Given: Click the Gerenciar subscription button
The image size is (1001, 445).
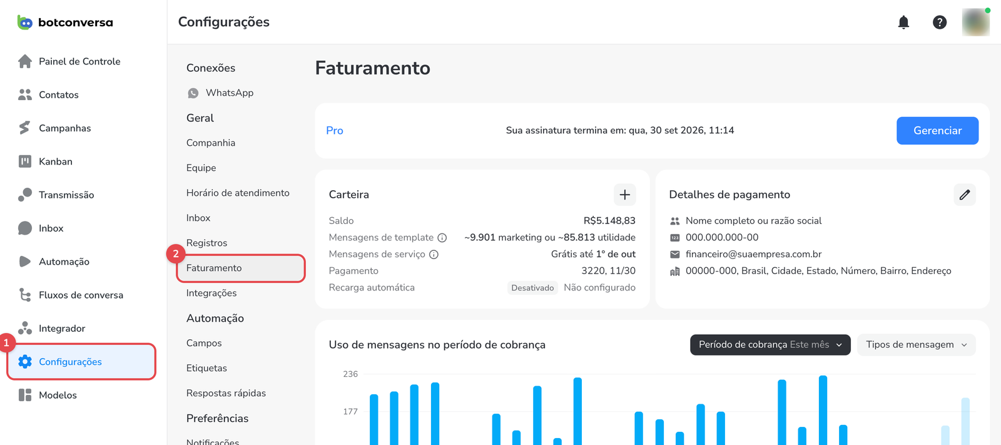Looking at the screenshot, I should pos(937,131).
